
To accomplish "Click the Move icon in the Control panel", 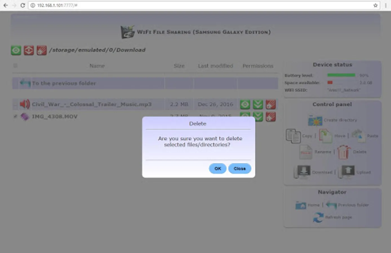I will pyautogui.click(x=326, y=136).
